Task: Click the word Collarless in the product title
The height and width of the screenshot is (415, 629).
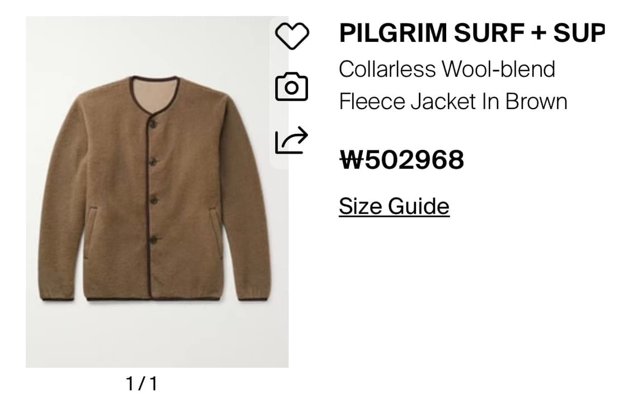Action: point(387,69)
